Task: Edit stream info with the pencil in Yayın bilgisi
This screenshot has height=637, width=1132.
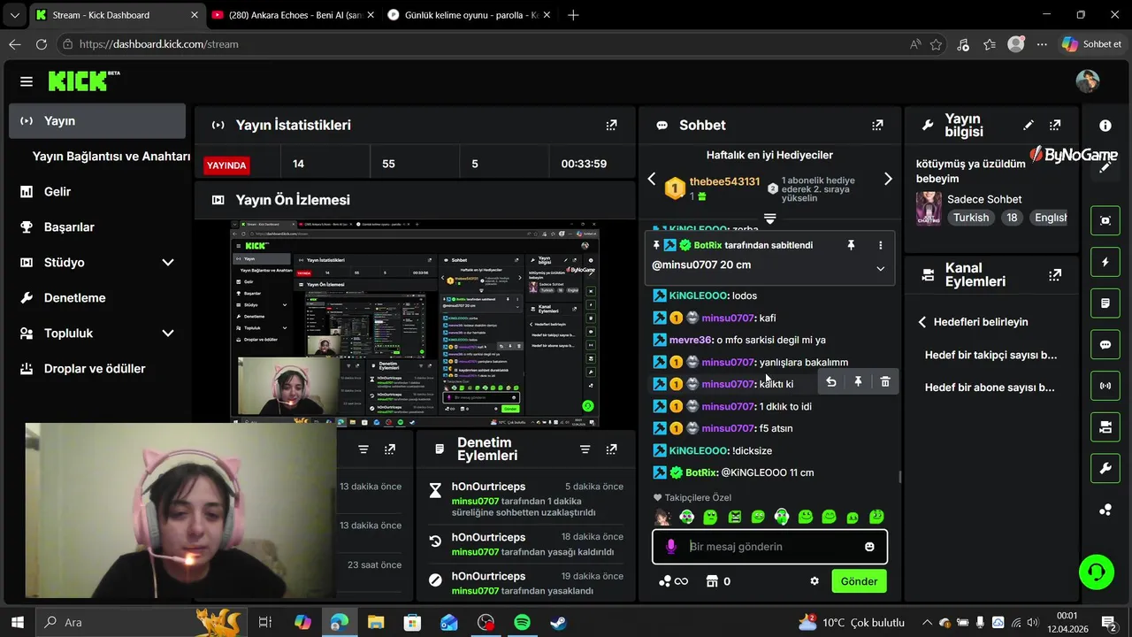Action: tap(1029, 126)
